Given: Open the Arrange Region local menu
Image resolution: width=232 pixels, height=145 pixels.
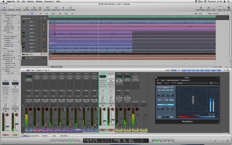Looking at the screenshot, I should coord(54,14).
